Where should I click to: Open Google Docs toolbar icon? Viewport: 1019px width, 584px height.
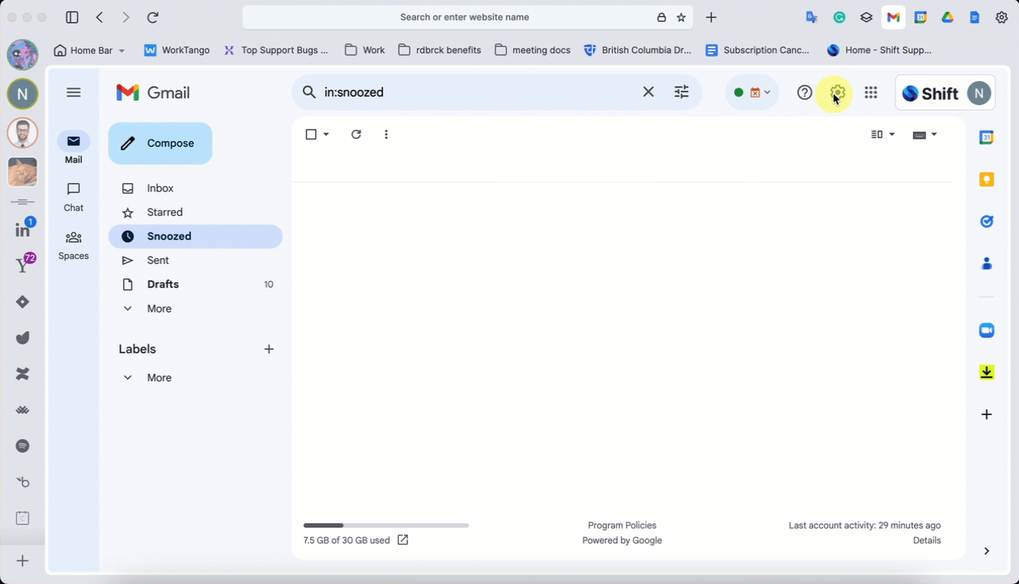pyautogui.click(x=975, y=17)
